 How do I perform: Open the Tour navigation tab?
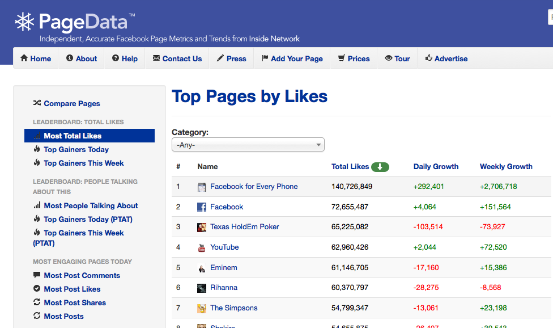tap(398, 58)
